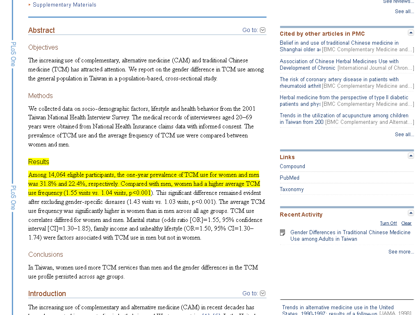The image size is (420, 315).
Task: Click the highlighted Results subheading
Action: coord(39,162)
